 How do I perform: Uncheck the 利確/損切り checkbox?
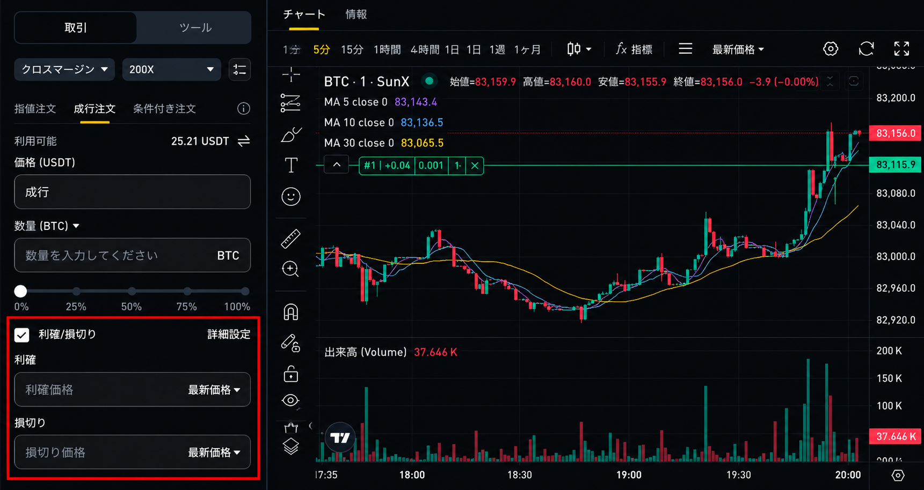(21, 335)
